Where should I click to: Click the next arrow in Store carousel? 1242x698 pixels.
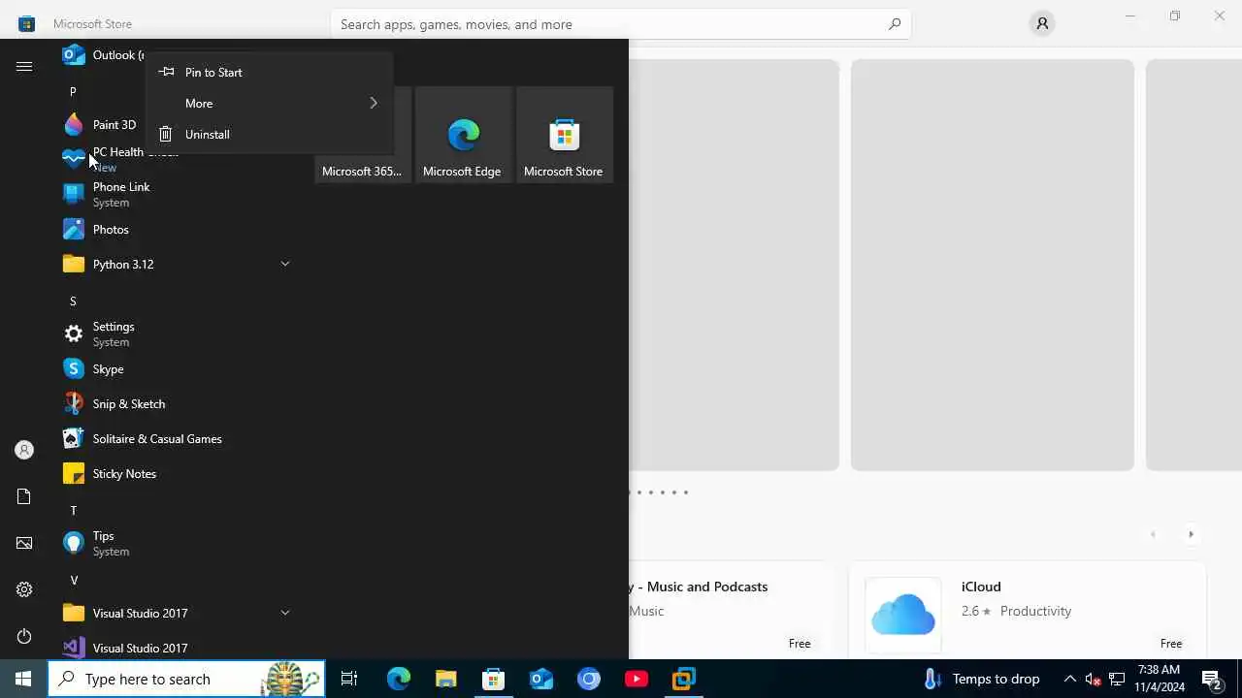[1191, 534]
